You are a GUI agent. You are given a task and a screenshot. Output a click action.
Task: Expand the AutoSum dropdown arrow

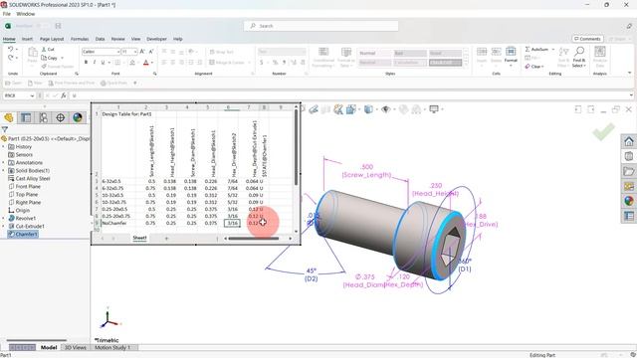coord(553,49)
